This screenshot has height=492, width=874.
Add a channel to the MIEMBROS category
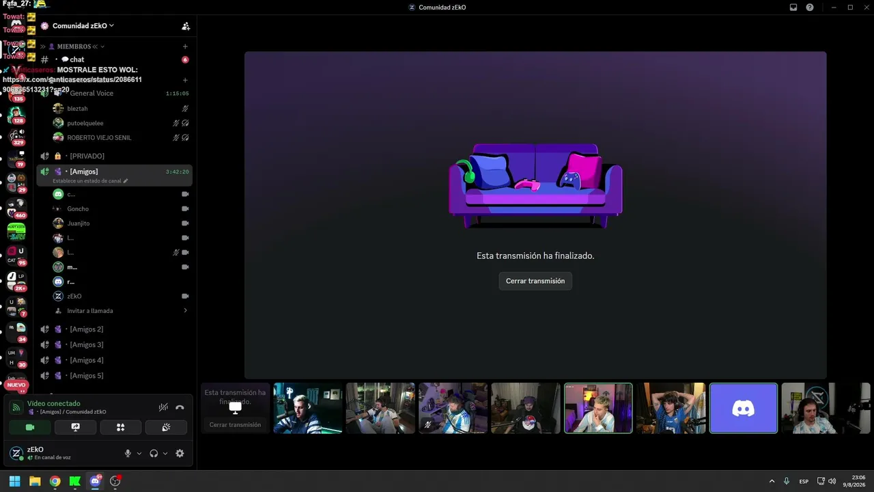pos(185,46)
